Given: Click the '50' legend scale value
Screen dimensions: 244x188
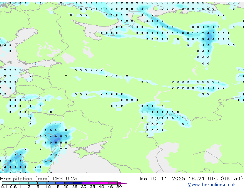Looking at the screenshot, I should pos(119,186).
